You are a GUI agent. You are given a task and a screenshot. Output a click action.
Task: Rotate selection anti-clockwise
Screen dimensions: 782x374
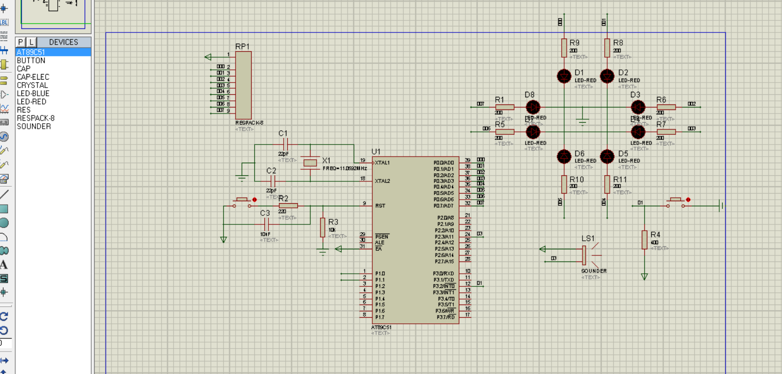(4, 330)
